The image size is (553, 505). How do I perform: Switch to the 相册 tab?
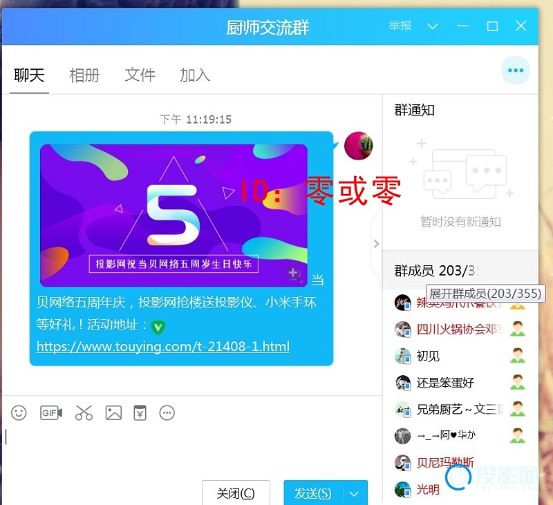pos(84,75)
